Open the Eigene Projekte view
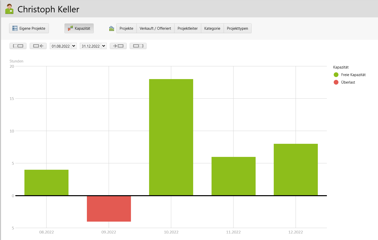The height and width of the screenshot is (240, 378). [29, 28]
